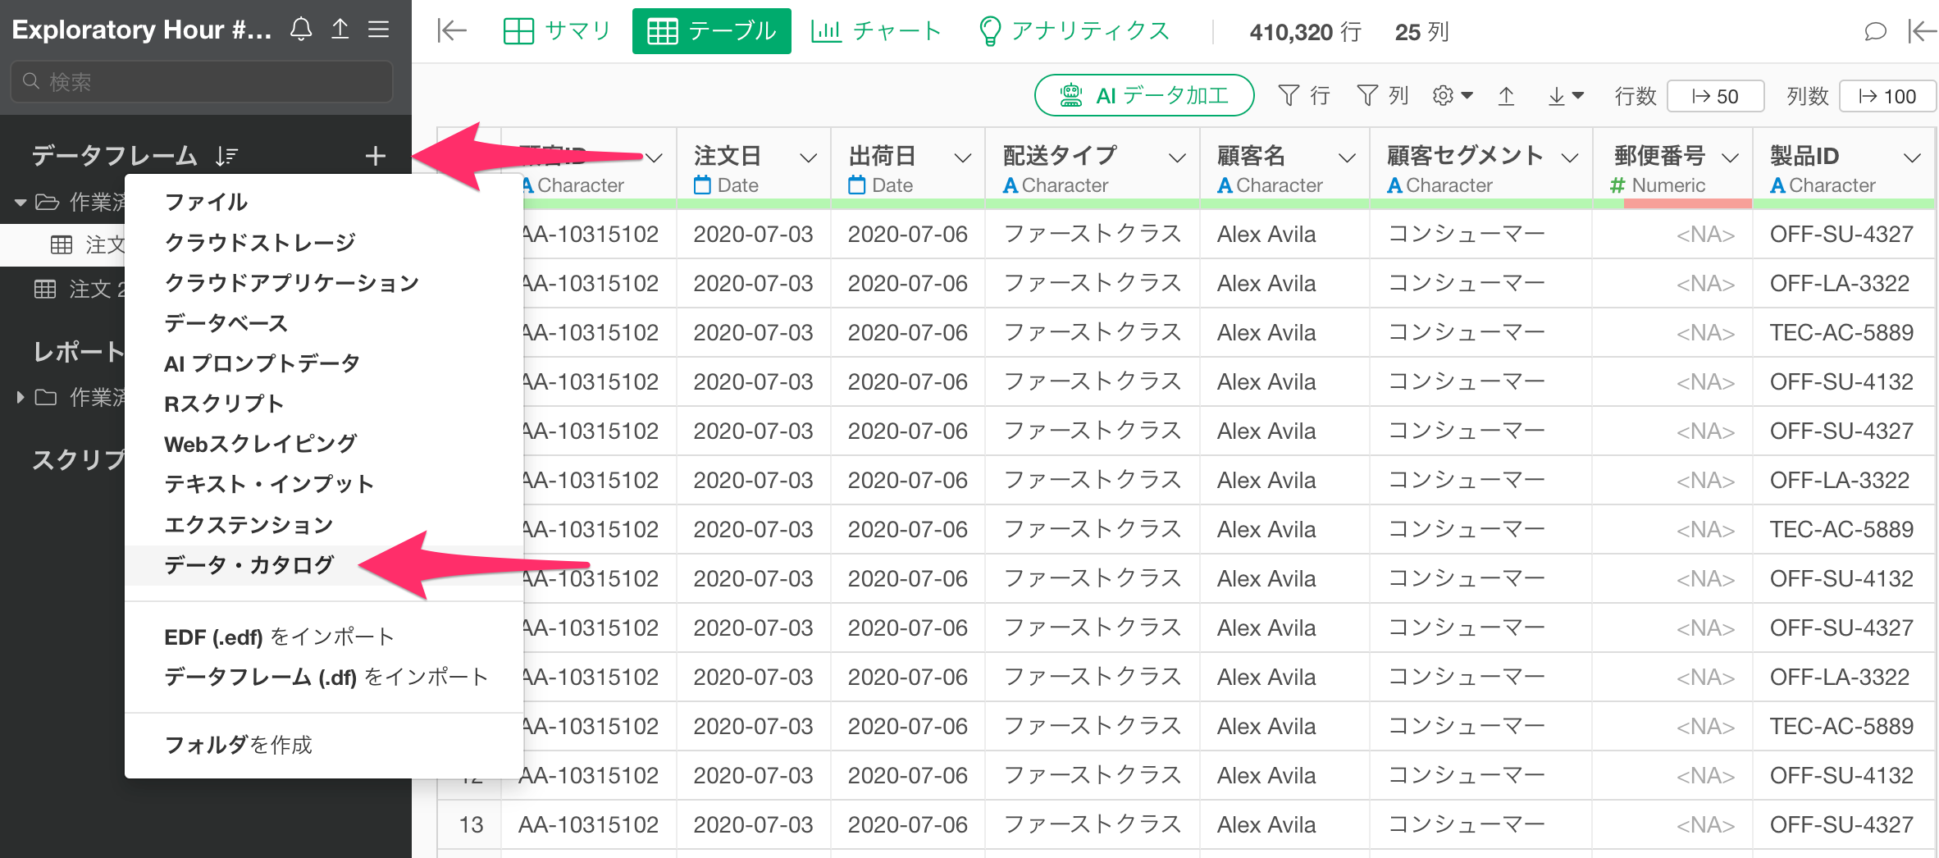Open the table settings gear dropdown
1939x858 pixels.
(1452, 96)
